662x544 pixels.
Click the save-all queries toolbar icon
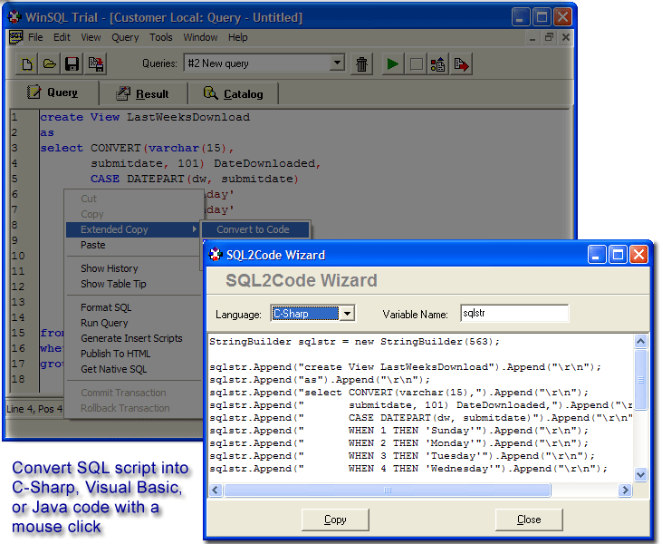[x=95, y=64]
